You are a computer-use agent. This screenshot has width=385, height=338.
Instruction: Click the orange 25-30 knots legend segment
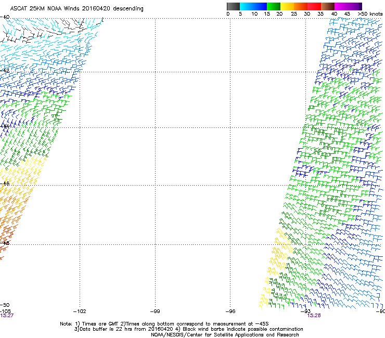(301, 6)
